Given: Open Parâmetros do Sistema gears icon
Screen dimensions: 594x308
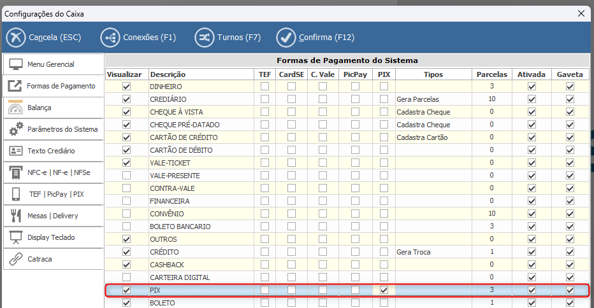Looking at the screenshot, I should pyautogui.click(x=16, y=129).
